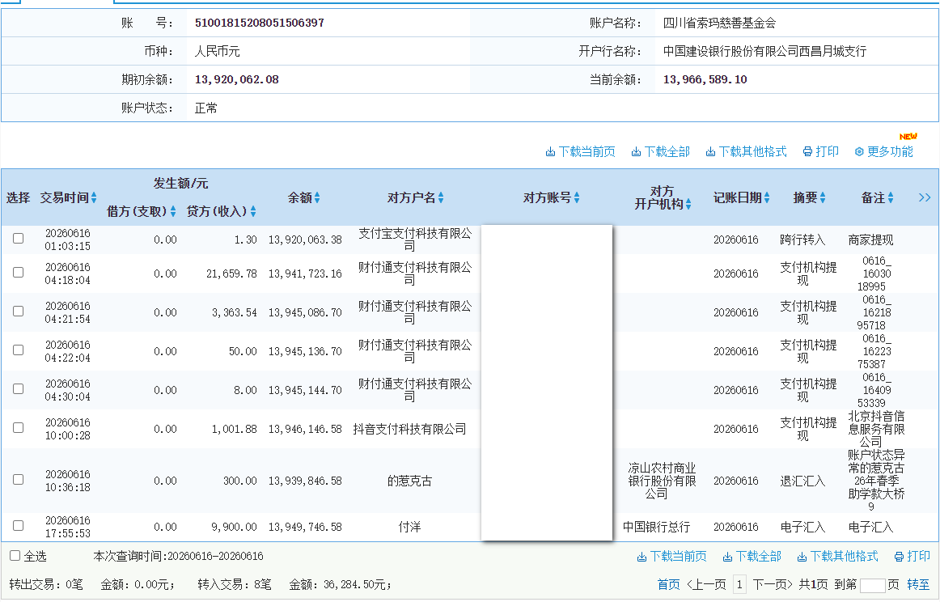Go to 首页 first page

pos(668,585)
